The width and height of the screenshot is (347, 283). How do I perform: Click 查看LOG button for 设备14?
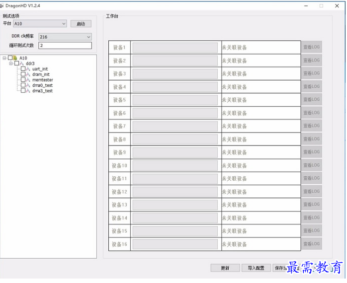tap(312, 217)
